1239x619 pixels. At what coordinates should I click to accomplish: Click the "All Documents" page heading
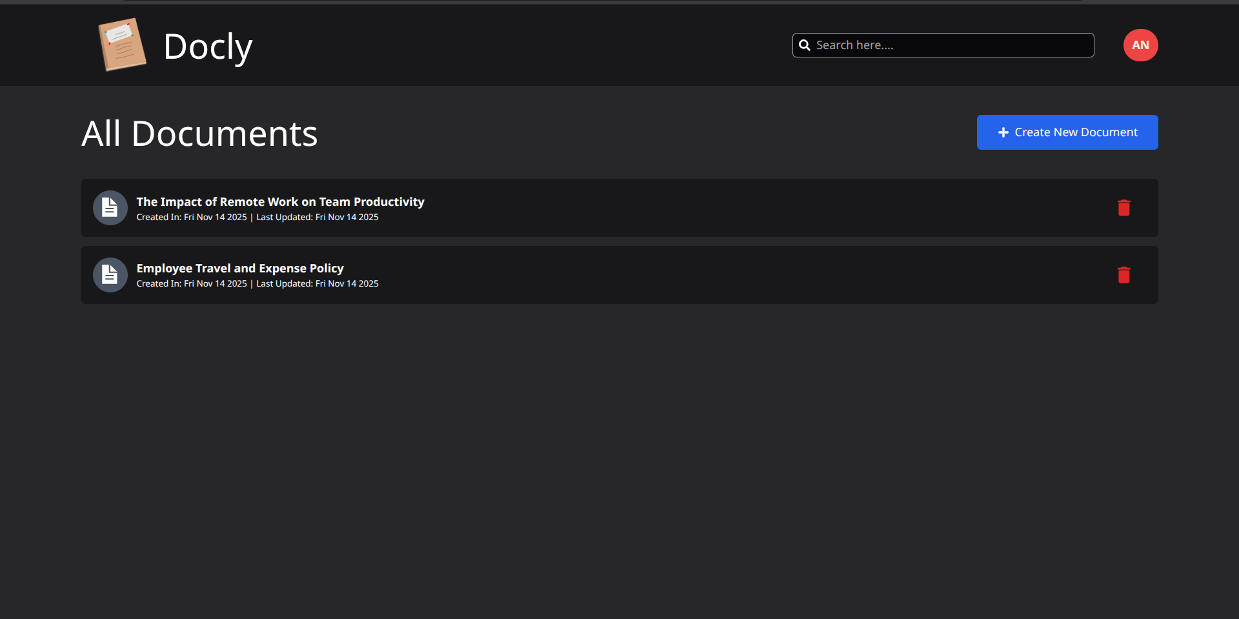click(199, 134)
